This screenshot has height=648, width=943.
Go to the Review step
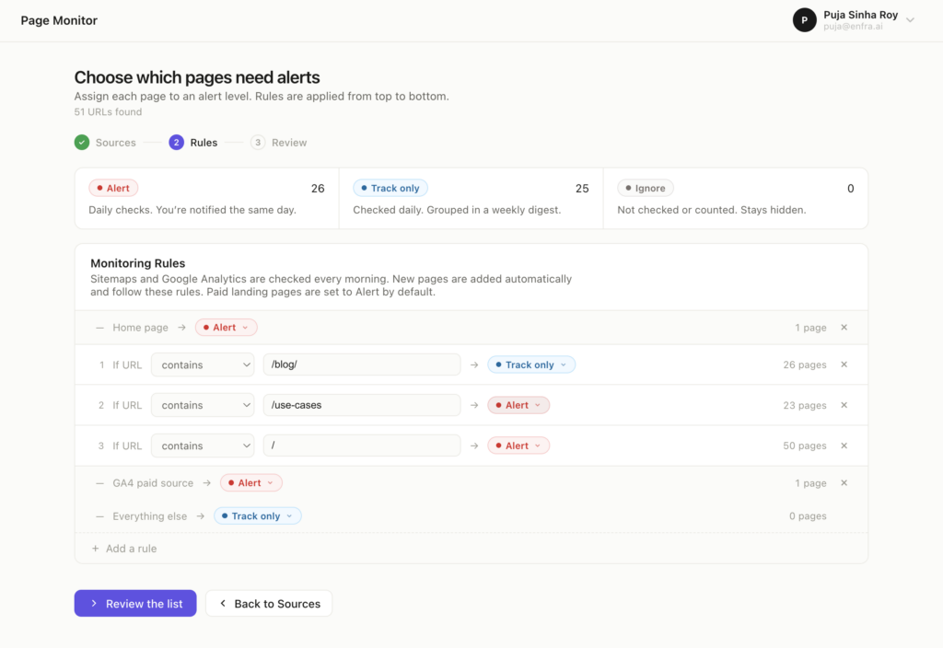click(x=289, y=143)
